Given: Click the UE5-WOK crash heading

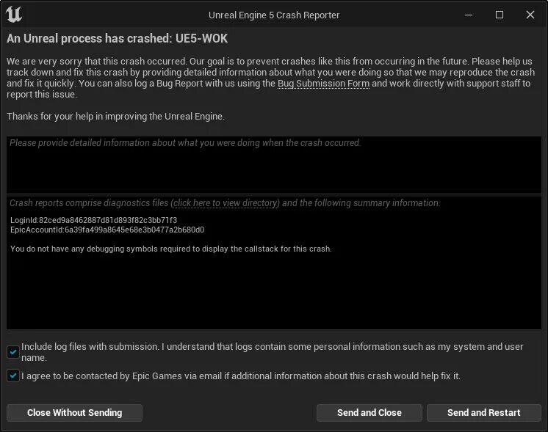Looking at the screenshot, I should (117, 38).
